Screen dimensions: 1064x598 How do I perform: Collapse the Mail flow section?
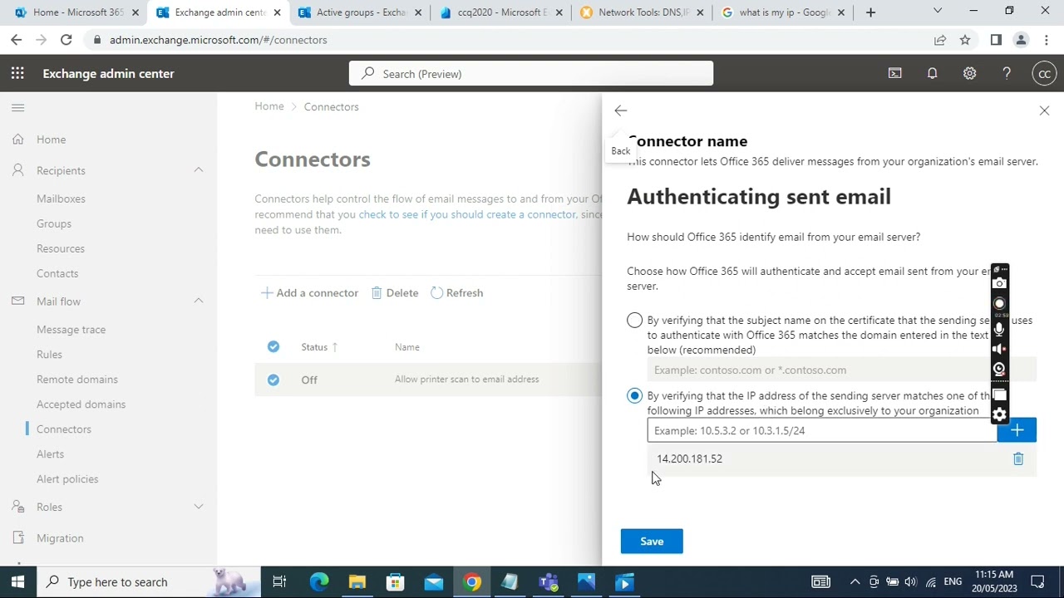tap(199, 301)
